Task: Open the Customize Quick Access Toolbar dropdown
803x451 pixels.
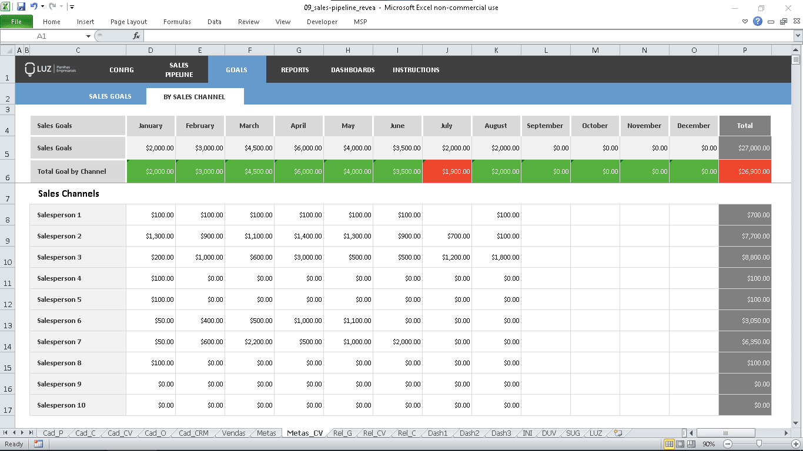Action: pos(72,7)
